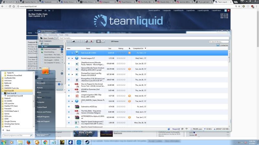Click the Respect IP link in status bar
The height and width of the screenshot is (145, 259).
(176, 129)
